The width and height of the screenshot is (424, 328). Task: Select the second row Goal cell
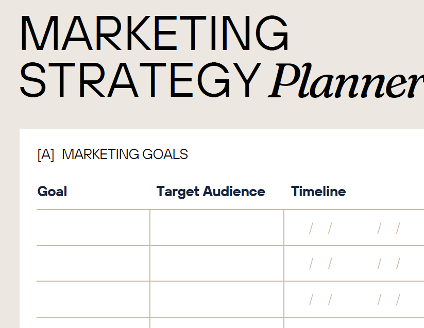pyautogui.click(x=93, y=264)
